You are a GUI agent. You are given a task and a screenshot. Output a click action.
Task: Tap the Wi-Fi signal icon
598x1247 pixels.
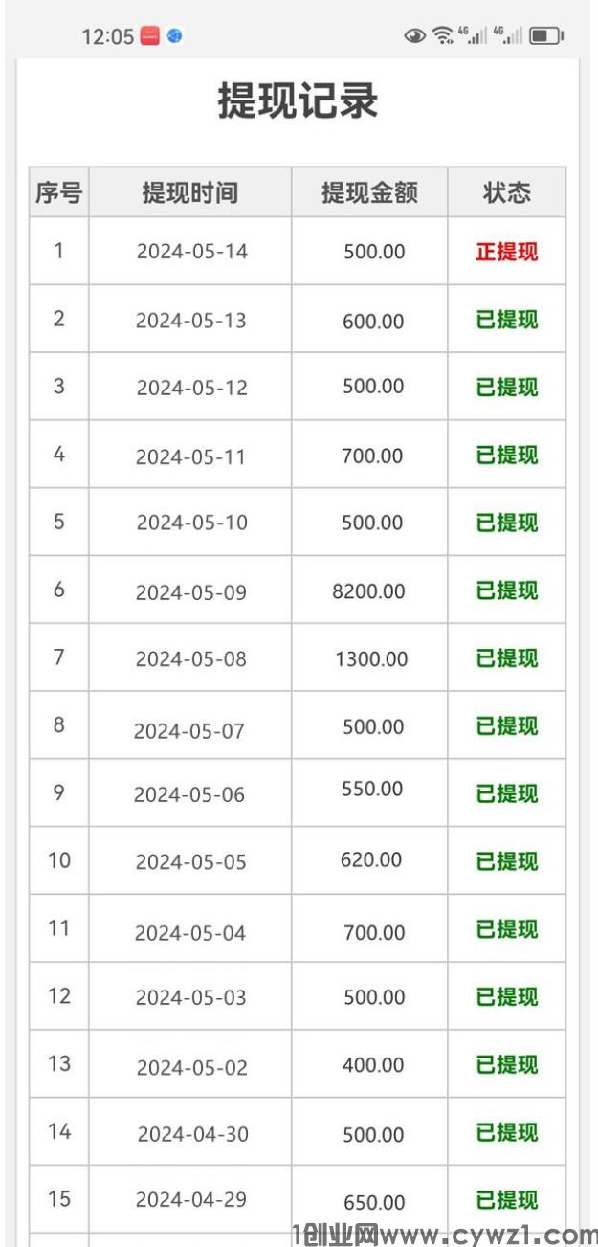(442, 36)
